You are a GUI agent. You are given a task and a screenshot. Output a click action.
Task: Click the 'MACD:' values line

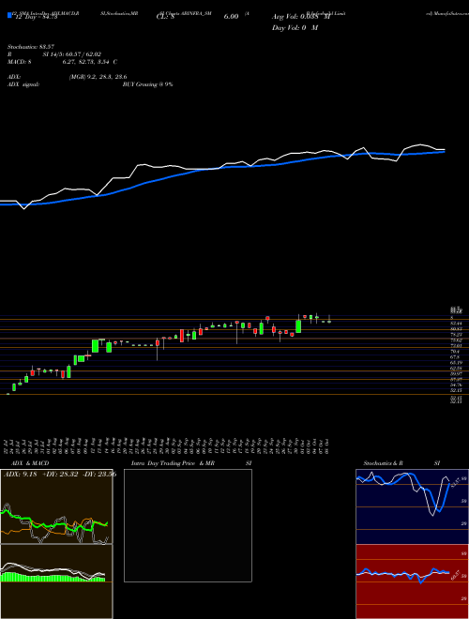click(62, 62)
